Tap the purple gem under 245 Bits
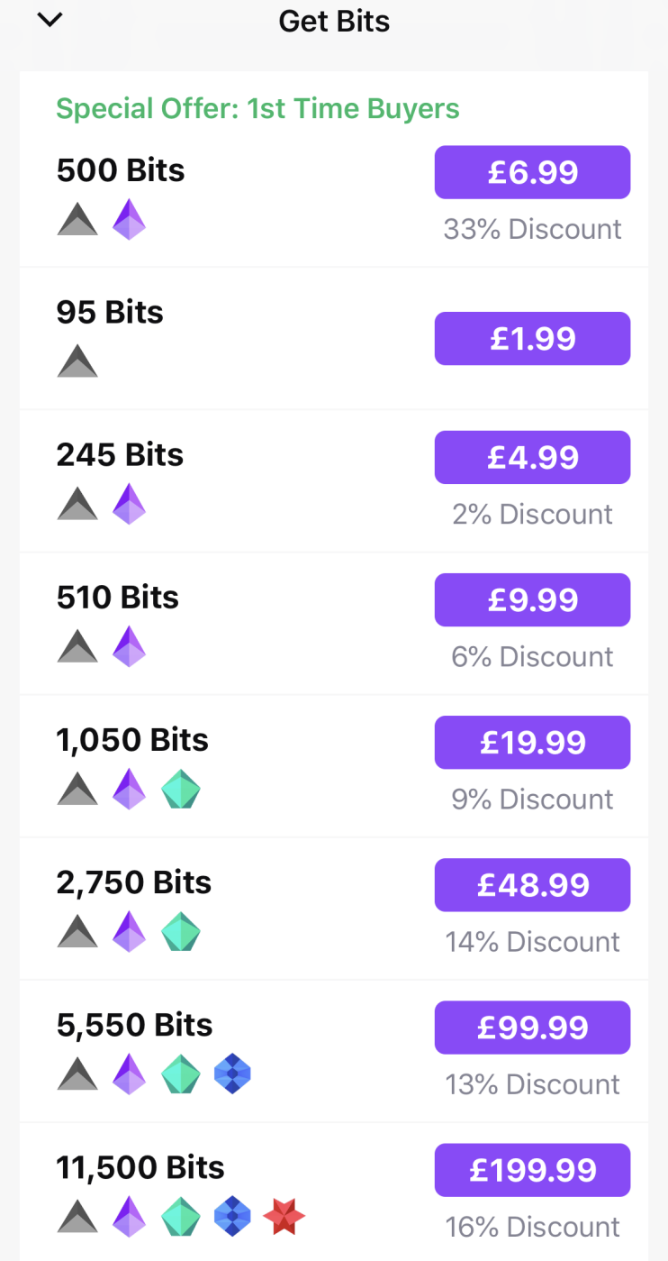Viewport: 668px width, 1261px height. [x=129, y=504]
